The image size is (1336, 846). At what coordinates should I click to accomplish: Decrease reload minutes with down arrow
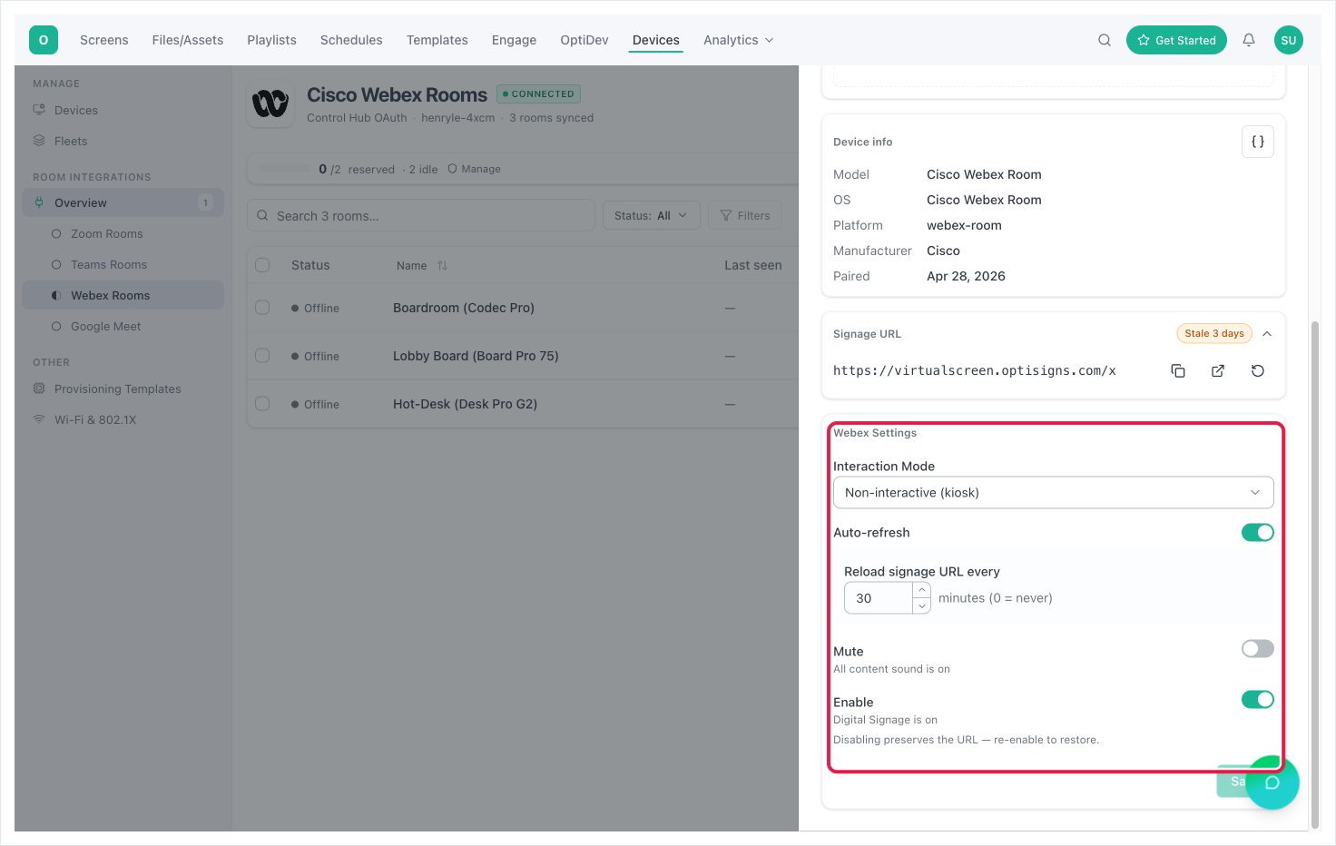(x=922, y=606)
